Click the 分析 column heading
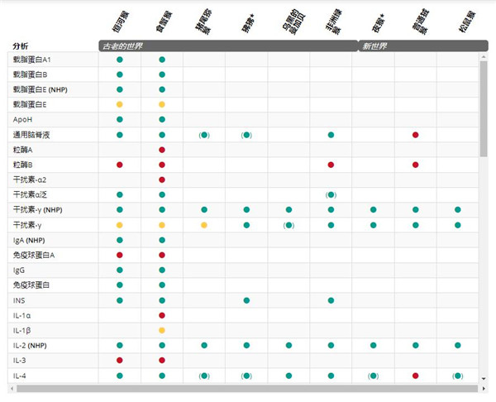Viewport: 496px width, 402px height. pyautogui.click(x=21, y=45)
